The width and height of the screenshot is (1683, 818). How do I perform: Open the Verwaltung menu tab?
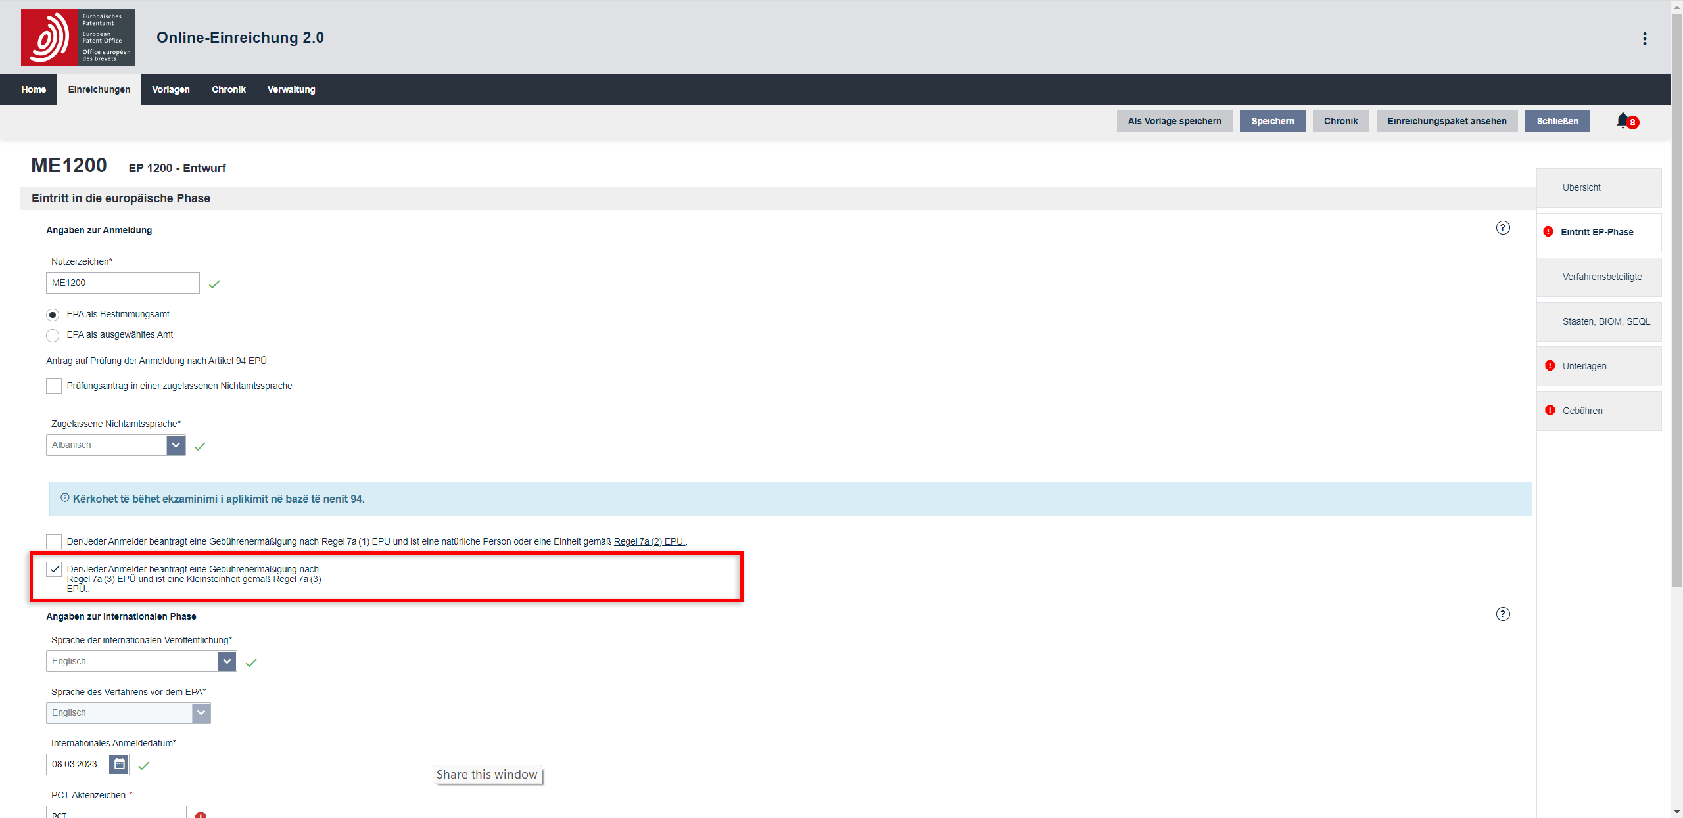click(291, 90)
